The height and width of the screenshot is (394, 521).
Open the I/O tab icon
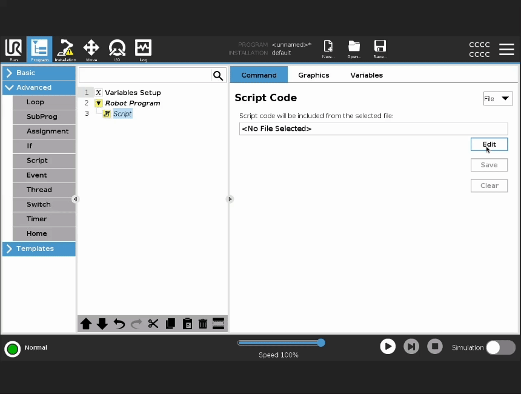117,49
